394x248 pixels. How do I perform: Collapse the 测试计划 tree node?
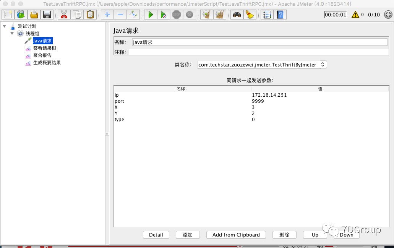tap(4, 26)
